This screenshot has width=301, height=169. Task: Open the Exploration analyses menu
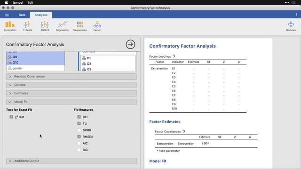tap(10, 26)
